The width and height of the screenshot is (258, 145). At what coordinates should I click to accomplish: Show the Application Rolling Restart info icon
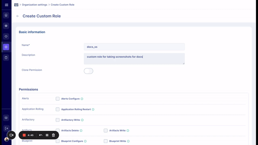click(93, 109)
